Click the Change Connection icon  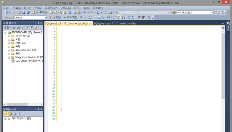(x=11, y=18)
